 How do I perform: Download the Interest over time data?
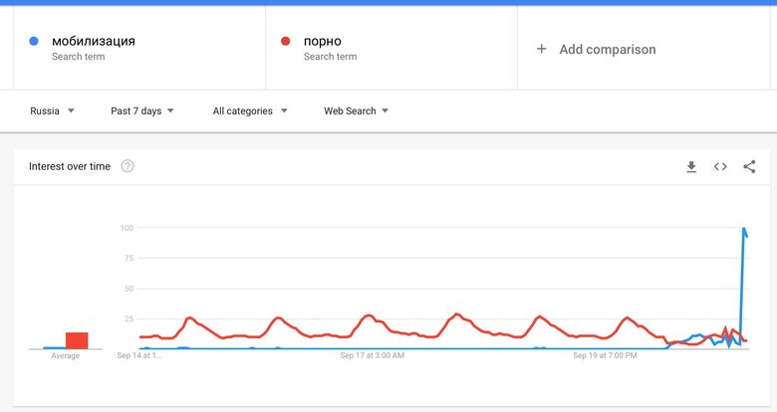tap(691, 167)
